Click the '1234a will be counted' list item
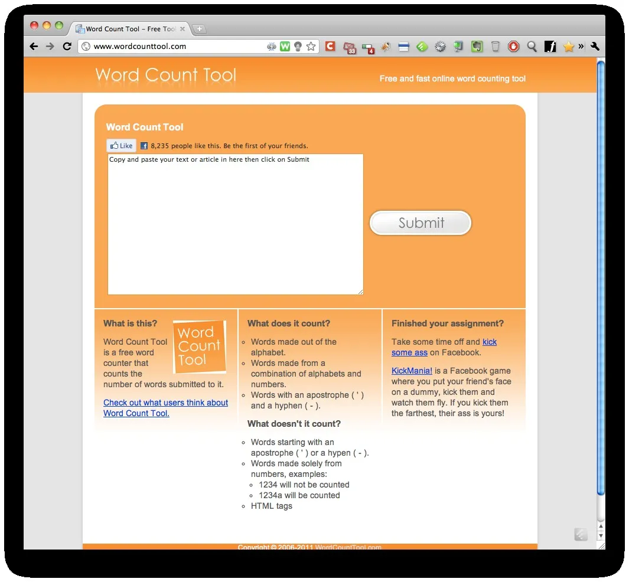The width and height of the screenshot is (629, 582). click(299, 495)
